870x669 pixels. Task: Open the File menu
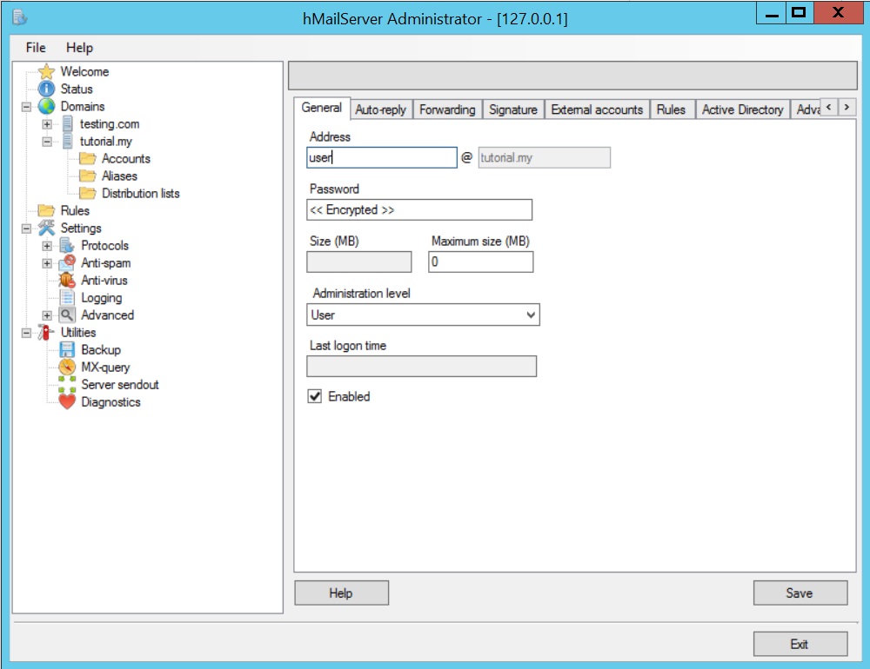click(x=36, y=48)
